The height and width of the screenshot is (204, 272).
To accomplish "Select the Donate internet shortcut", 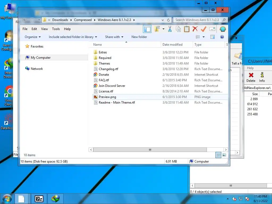I will pyautogui.click(x=104, y=75).
